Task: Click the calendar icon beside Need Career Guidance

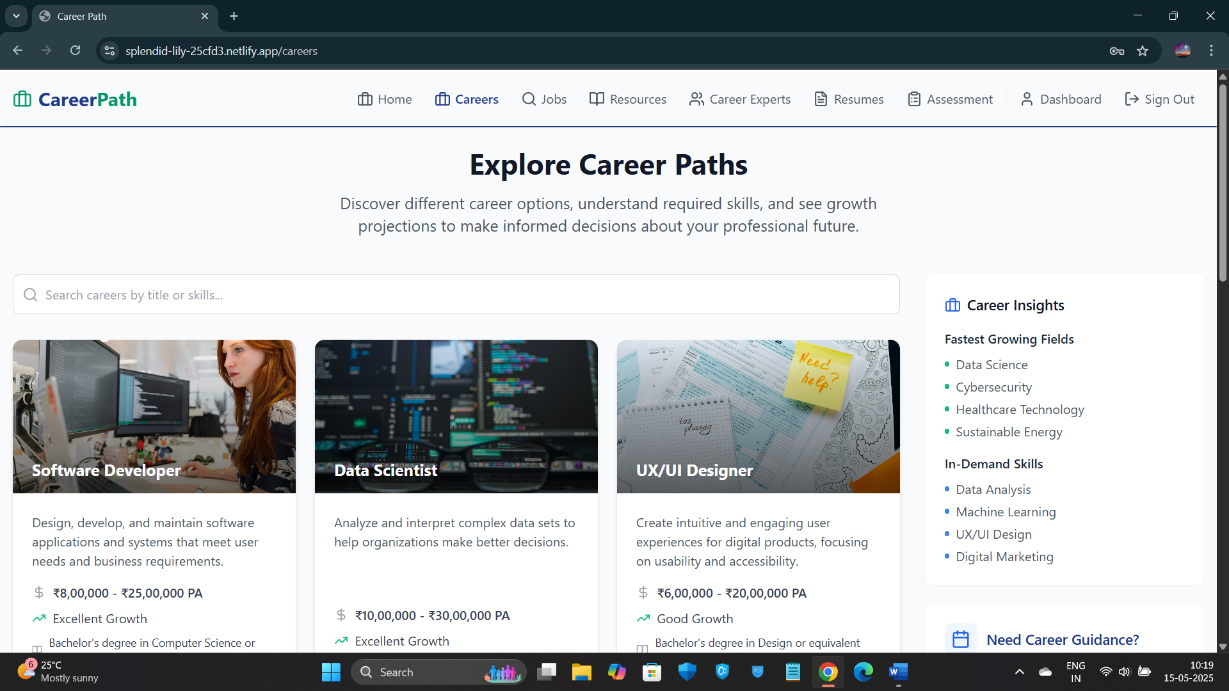Action: [961, 639]
